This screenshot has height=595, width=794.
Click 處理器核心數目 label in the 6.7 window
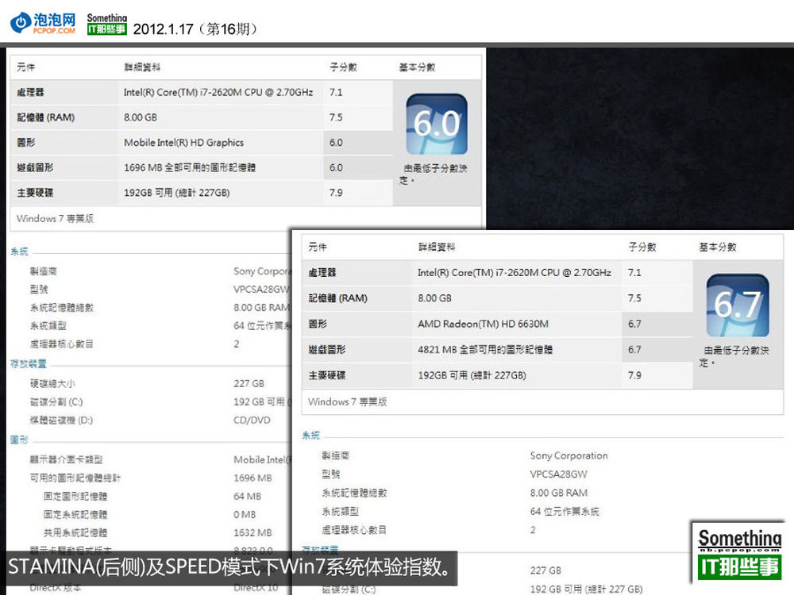pyautogui.click(x=354, y=530)
